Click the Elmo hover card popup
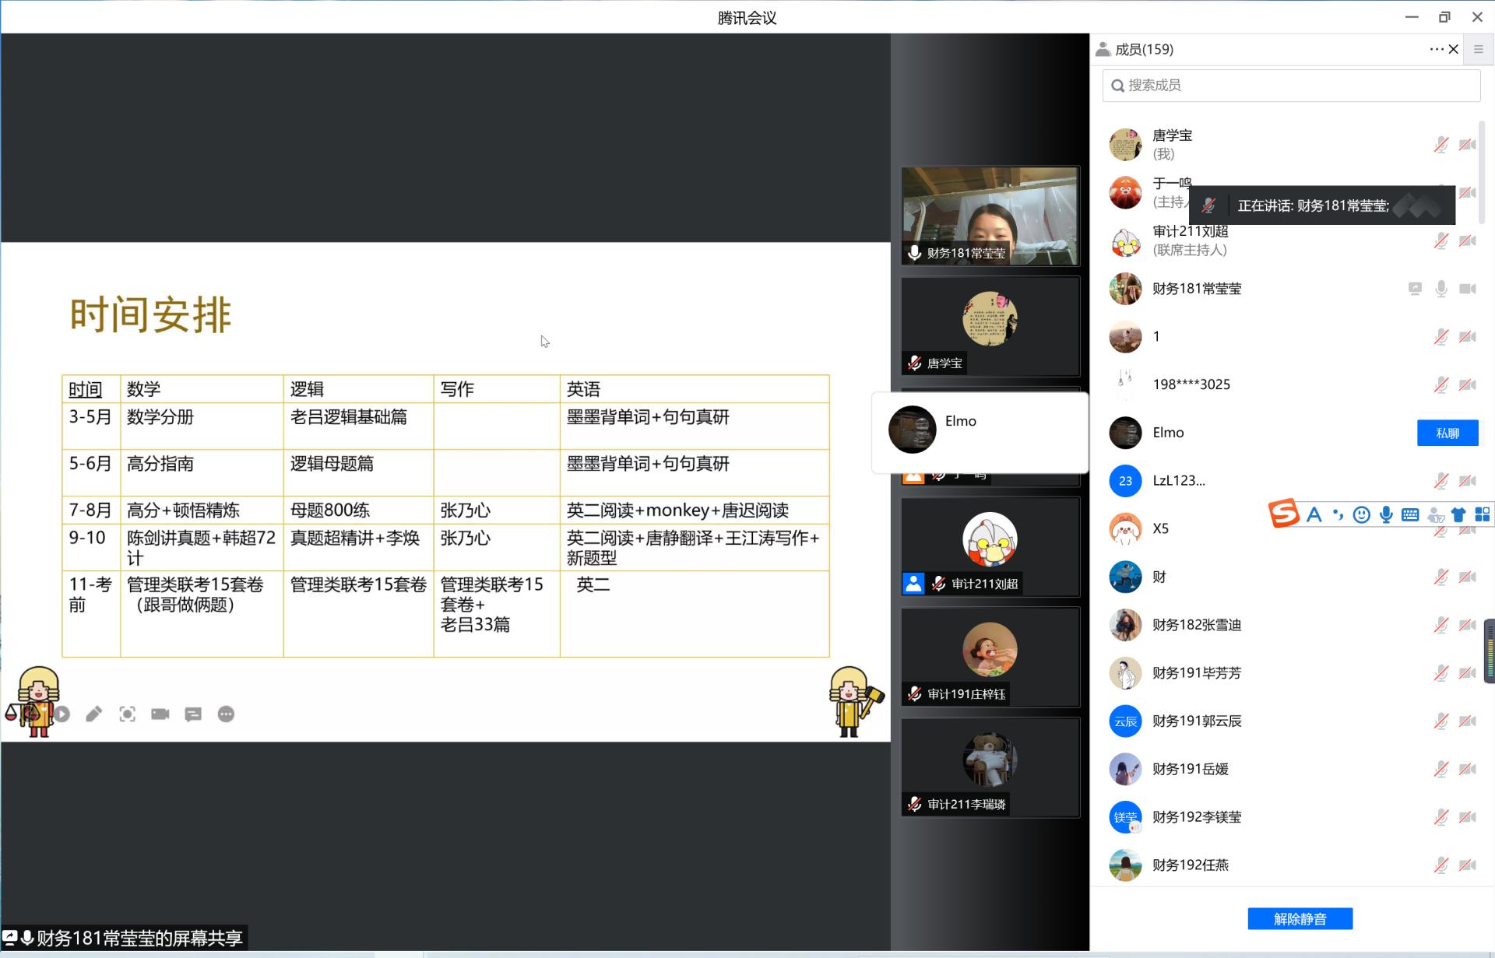 click(x=980, y=432)
